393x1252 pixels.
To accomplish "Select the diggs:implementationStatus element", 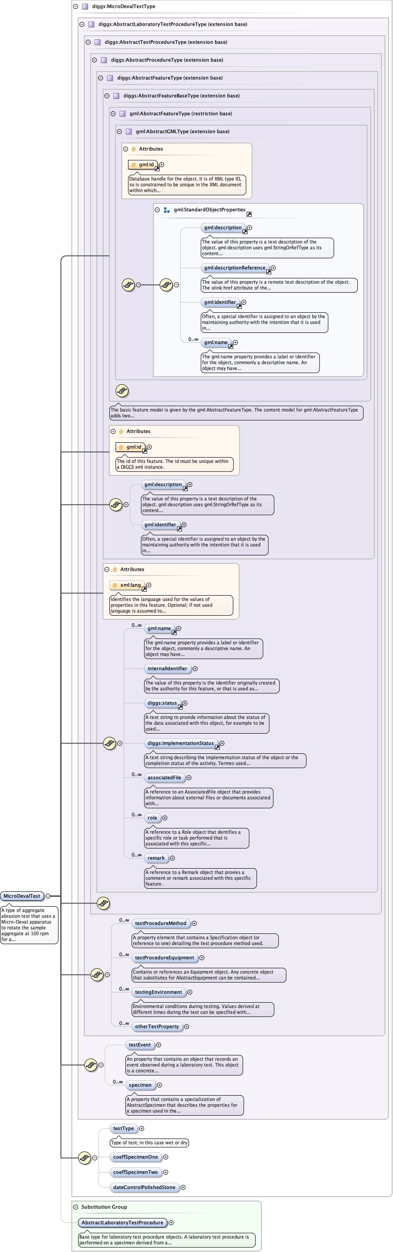I will [x=181, y=743].
